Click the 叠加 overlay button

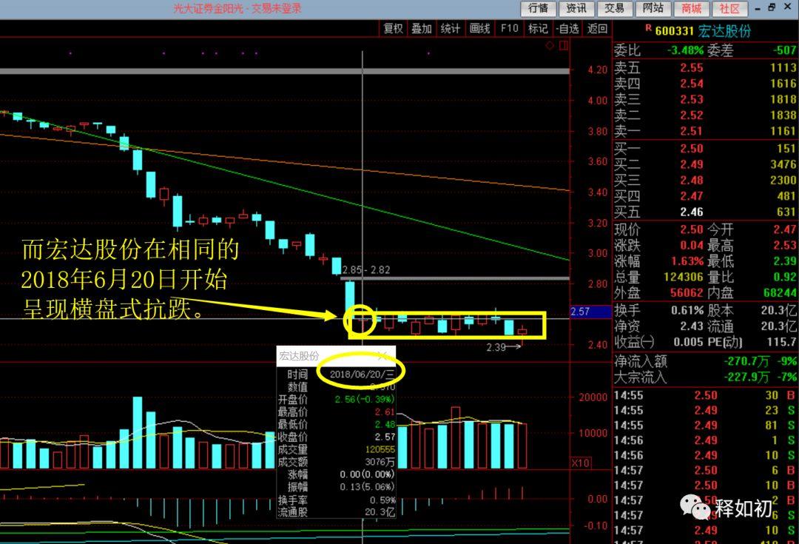422,29
